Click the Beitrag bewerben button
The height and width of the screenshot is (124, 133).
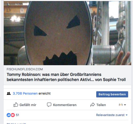click(x=112, y=94)
